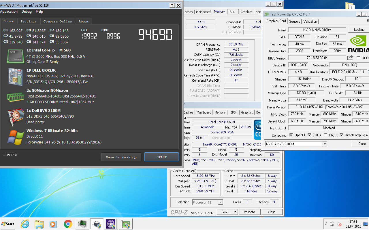The width and height of the screenshot is (369, 230).
Task: Click the Core Speed 3192.38 MHz field
Action: pyautogui.click(x=206, y=176)
